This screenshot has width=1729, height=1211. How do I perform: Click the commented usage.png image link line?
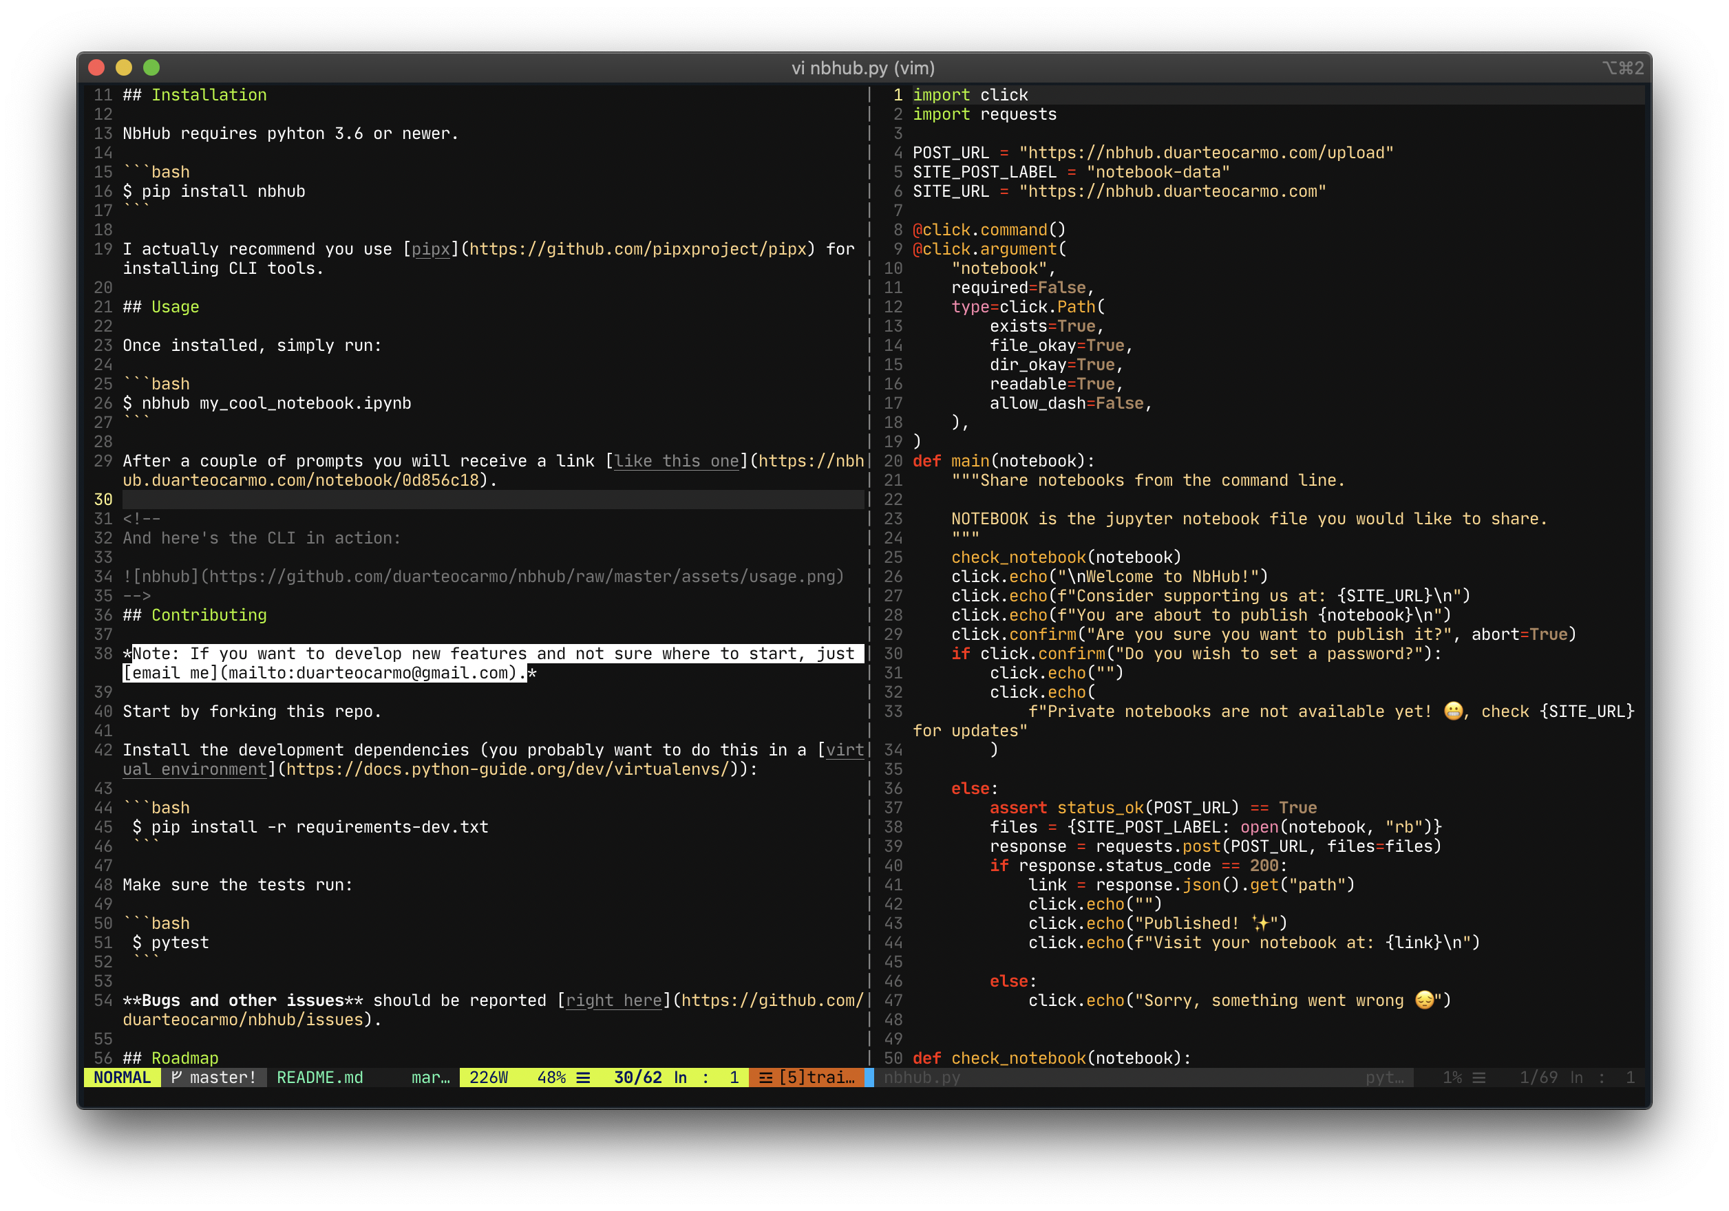(484, 577)
